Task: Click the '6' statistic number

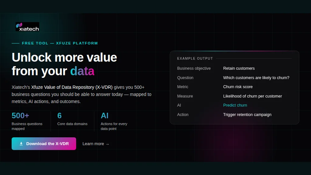Action: [x=59, y=115]
